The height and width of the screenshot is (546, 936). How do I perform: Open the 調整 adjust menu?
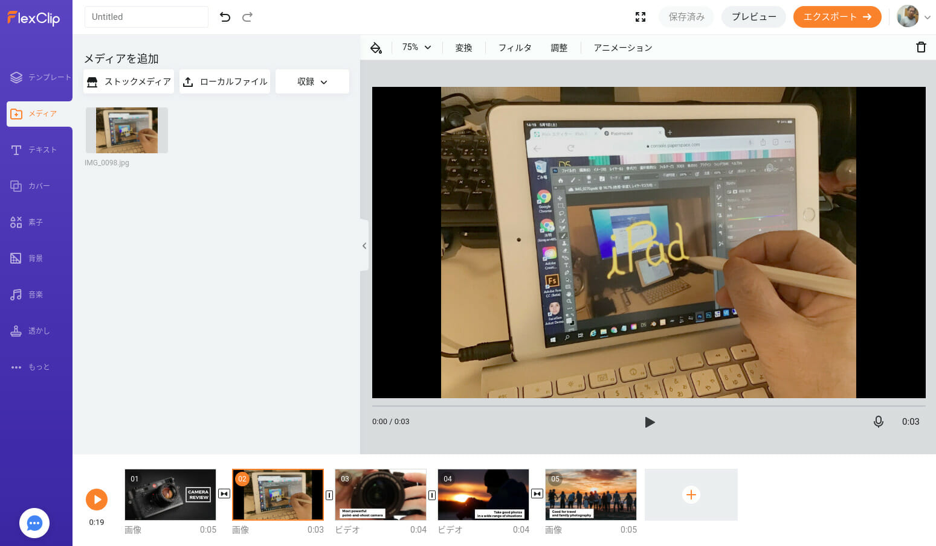coord(559,48)
